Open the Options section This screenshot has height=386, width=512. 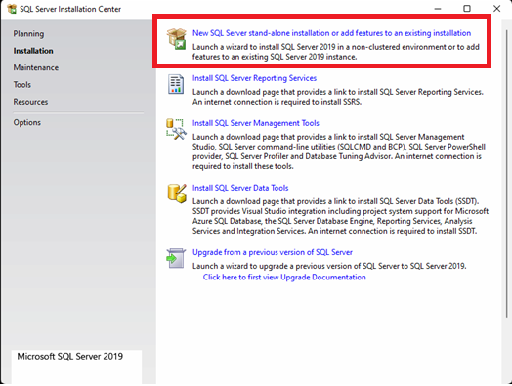coord(27,123)
